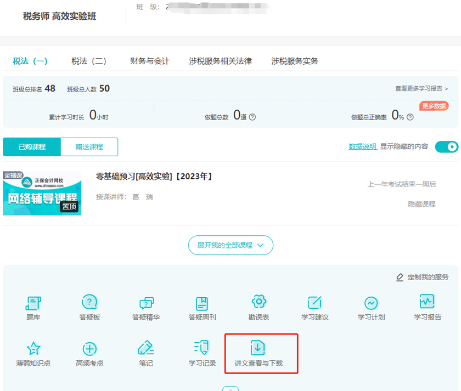Click the 数据说明 link
The width and height of the screenshot is (461, 391).
pyautogui.click(x=362, y=146)
